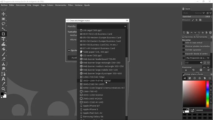Create a new layer in Capas panel
The height and width of the screenshot is (120, 213).
184,33
